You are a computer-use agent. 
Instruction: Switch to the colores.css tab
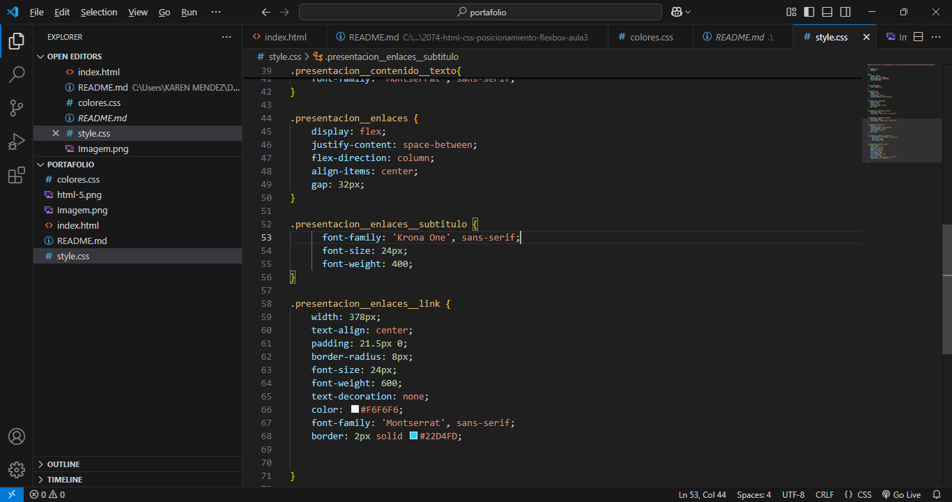(x=650, y=37)
